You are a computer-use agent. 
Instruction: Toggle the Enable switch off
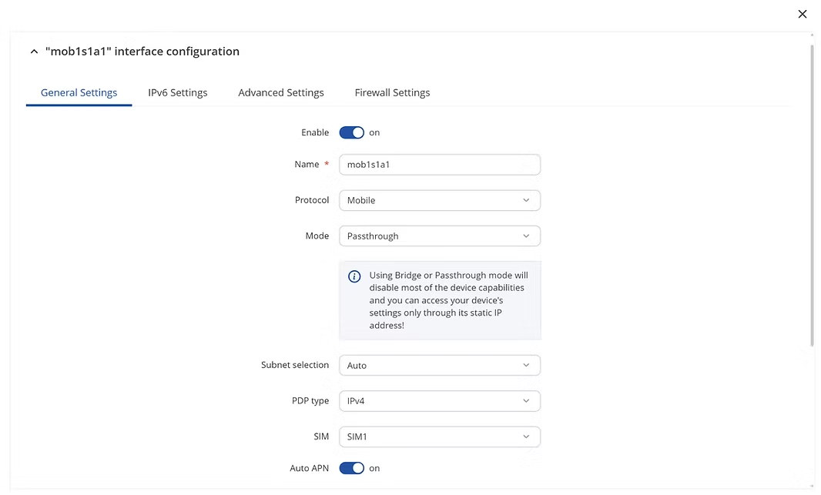coord(352,132)
